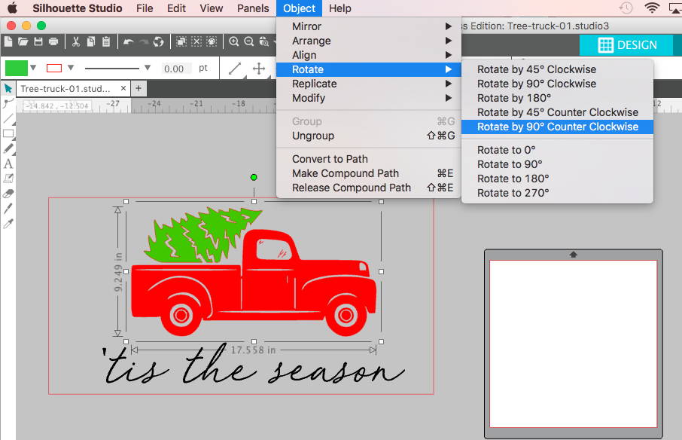Click the Copy icon in toolbar
The width and height of the screenshot is (682, 440).
point(91,41)
